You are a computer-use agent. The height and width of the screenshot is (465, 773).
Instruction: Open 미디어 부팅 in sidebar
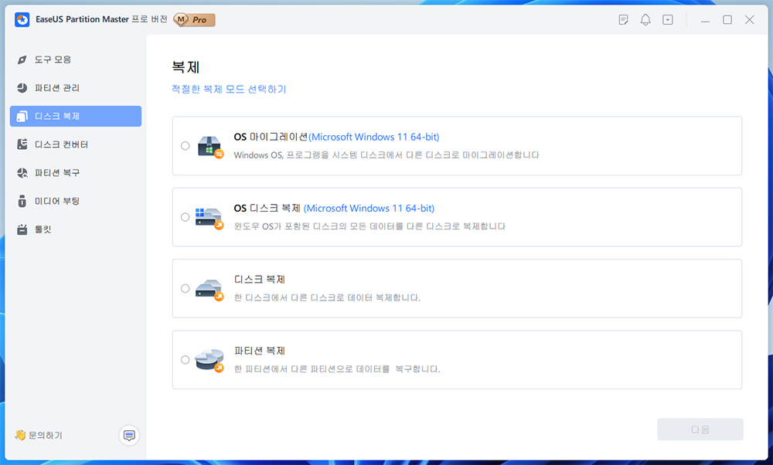pyautogui.click(x=76, y=201)
